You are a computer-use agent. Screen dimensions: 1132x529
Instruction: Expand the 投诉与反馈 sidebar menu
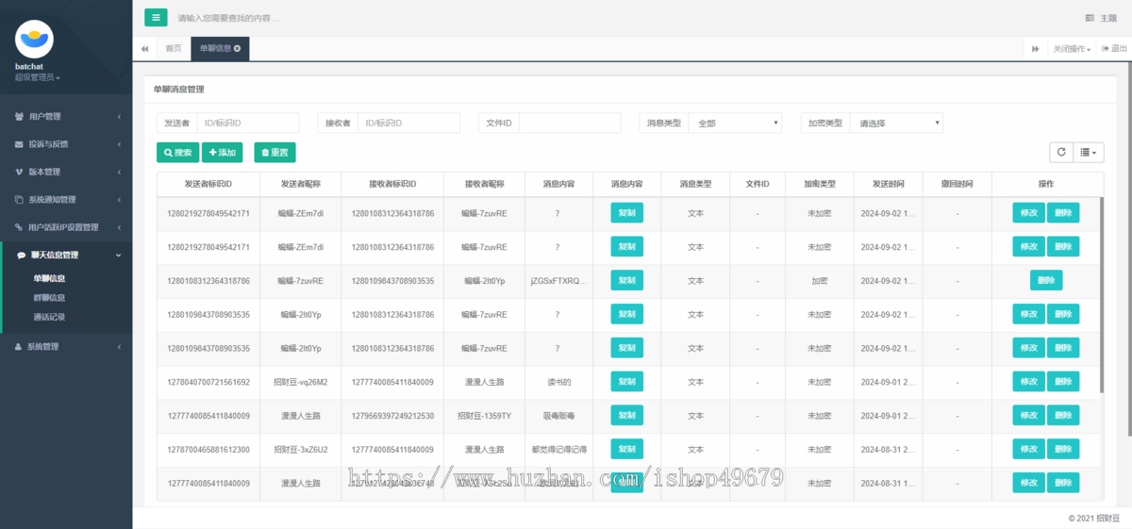click(x=66, y=144)
